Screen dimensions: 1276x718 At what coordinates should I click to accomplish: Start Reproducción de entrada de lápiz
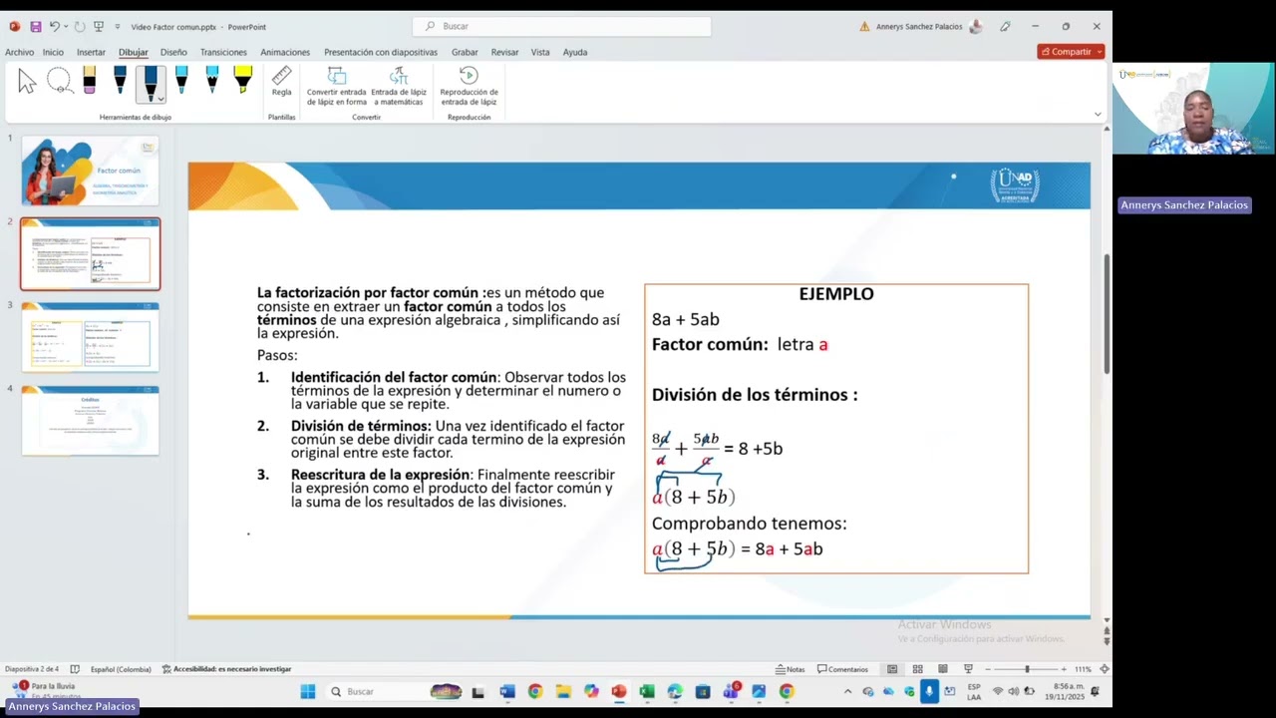(469, 86)
